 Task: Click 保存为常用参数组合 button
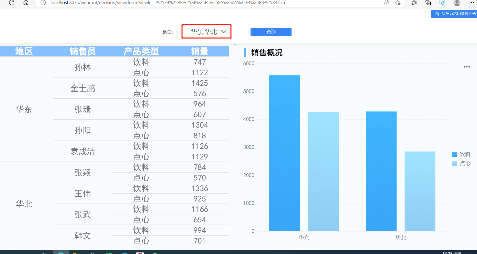454,14
